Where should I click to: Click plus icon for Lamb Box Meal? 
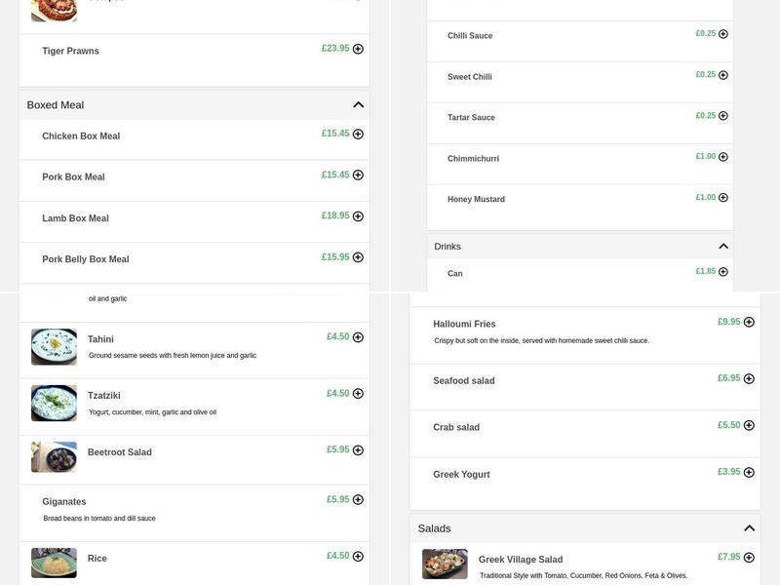tap(358, 216)
